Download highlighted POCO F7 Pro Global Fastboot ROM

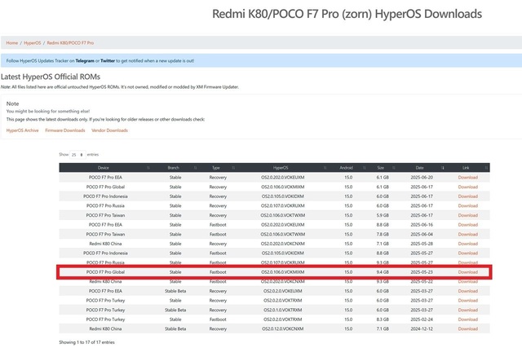click(467, 271)
